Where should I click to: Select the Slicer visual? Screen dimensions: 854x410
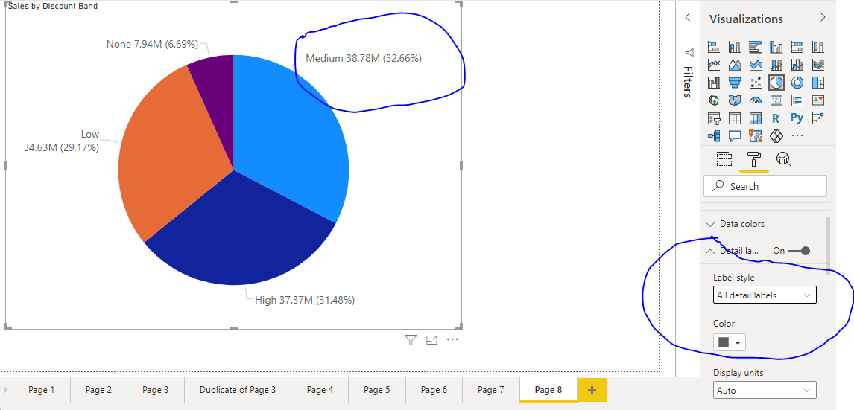click(x=714, y=118)
